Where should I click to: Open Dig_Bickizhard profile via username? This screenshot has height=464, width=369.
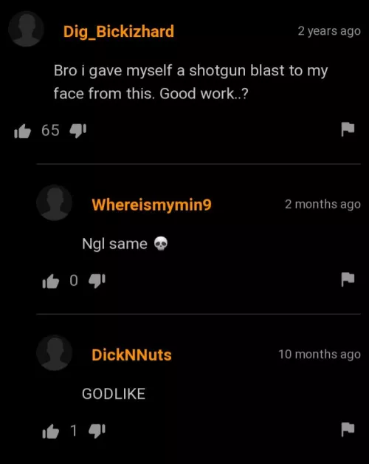(119, 32)
